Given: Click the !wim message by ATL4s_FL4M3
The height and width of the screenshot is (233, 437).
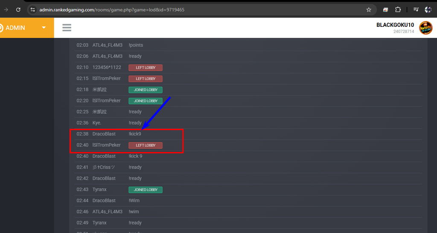Looking at the screenshot, I should click(134, 212).
